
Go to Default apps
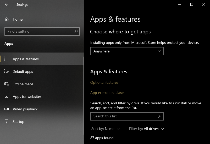coord(42,71)
